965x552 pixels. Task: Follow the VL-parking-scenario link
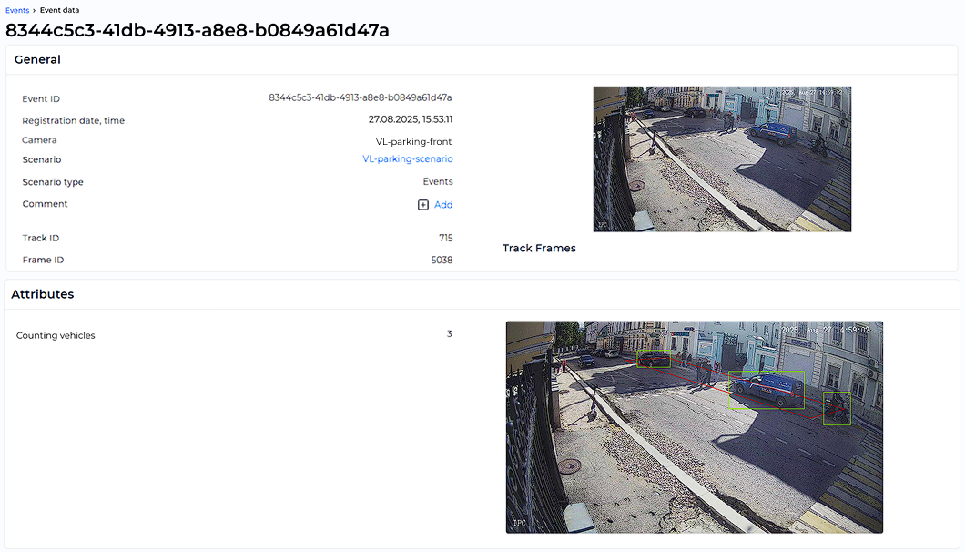tap(408, 158)
